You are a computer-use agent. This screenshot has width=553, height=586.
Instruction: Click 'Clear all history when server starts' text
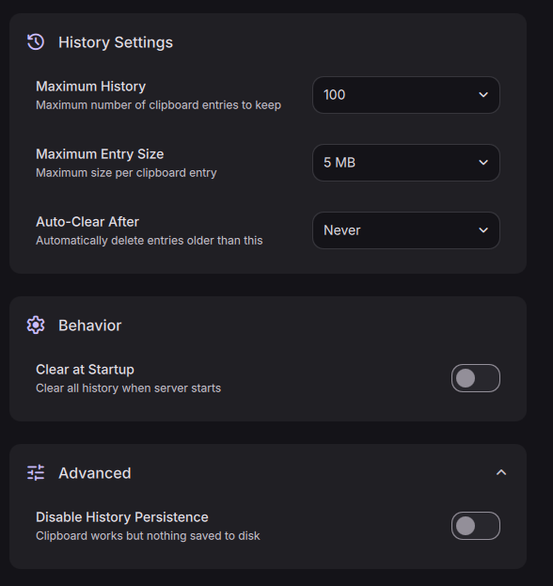[x=128, y=388]
